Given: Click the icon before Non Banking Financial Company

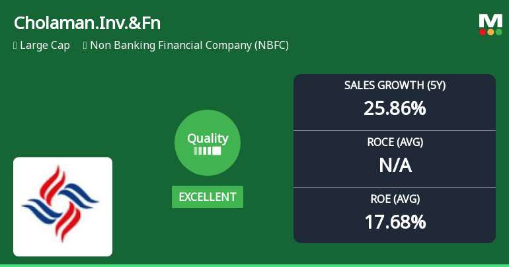Looking at the screenshot, I should 85,46.
